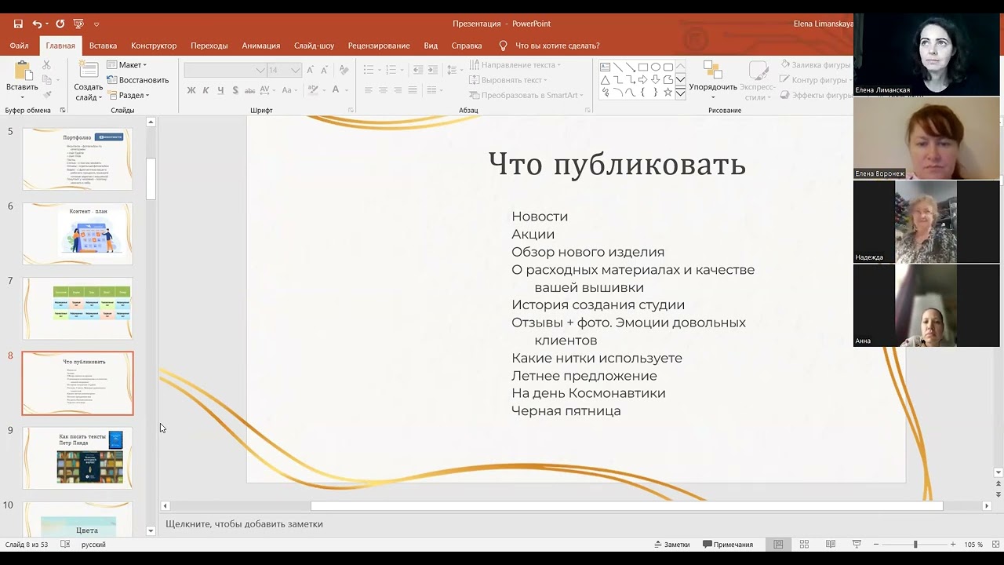Undo the last action

click(37, 24)
